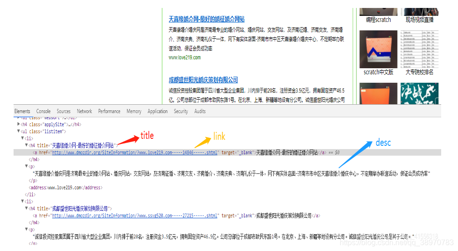Collapse the first li node
Screen dimensions: 458x251
click(22, 138)
